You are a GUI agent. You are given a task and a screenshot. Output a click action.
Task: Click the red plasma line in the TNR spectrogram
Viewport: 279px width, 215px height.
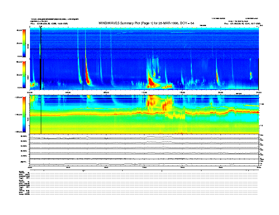pyautogui.click(x=144, y=113)
